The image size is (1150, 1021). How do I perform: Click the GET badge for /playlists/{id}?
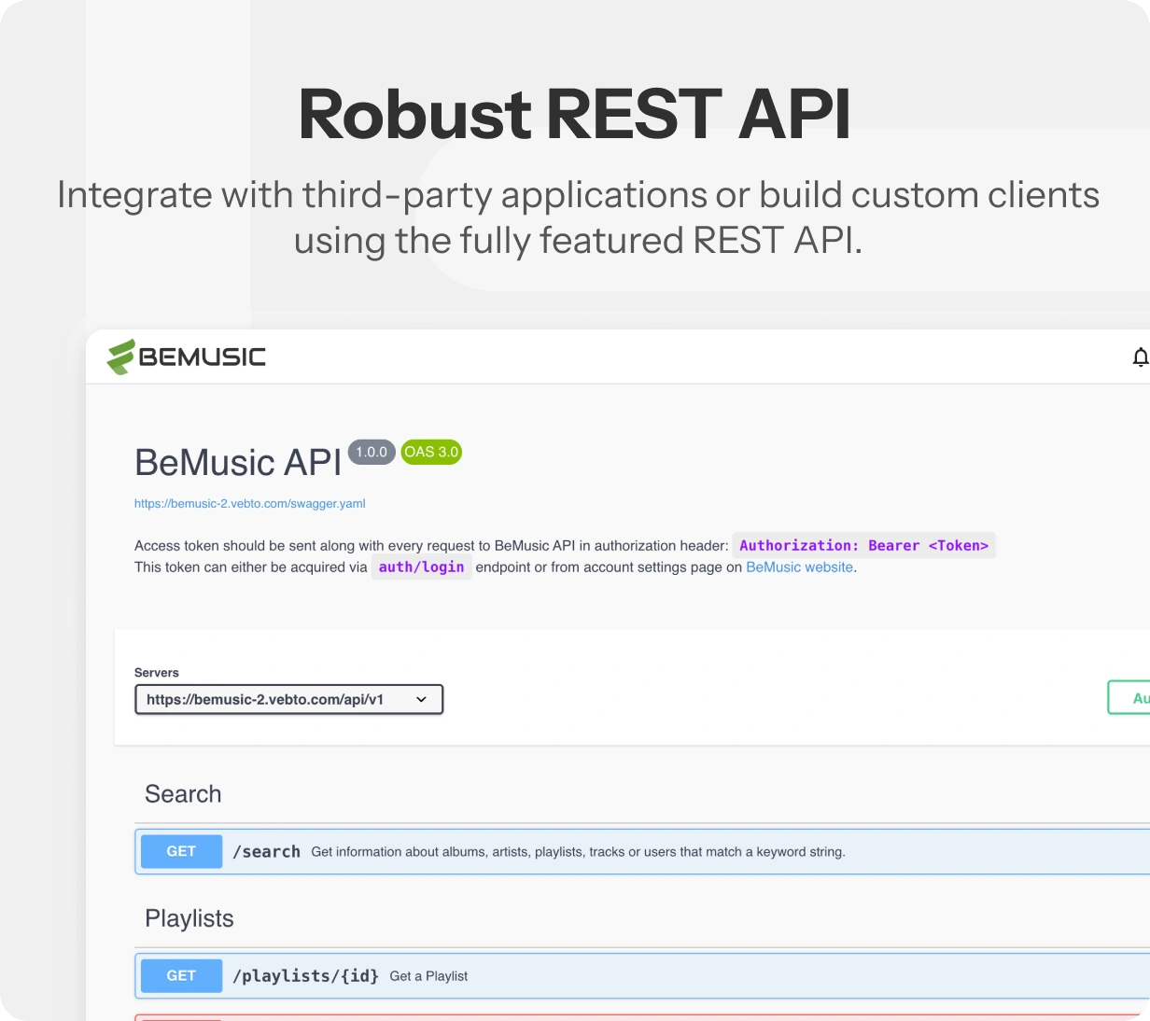coord(181,975)
